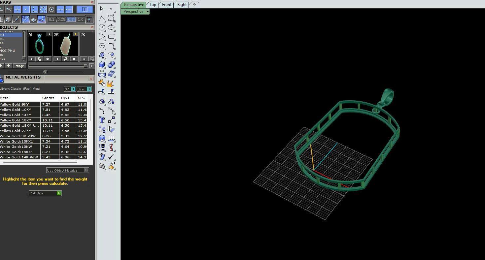Select the Circle drawing tool
The width and height of the screenshot is (485, 260).
point(102,27)
